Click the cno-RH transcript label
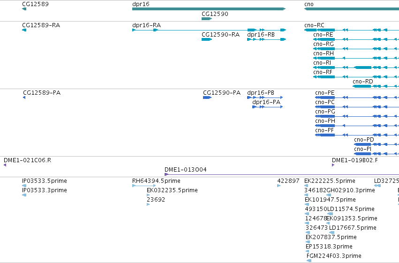 pos(324,53)
